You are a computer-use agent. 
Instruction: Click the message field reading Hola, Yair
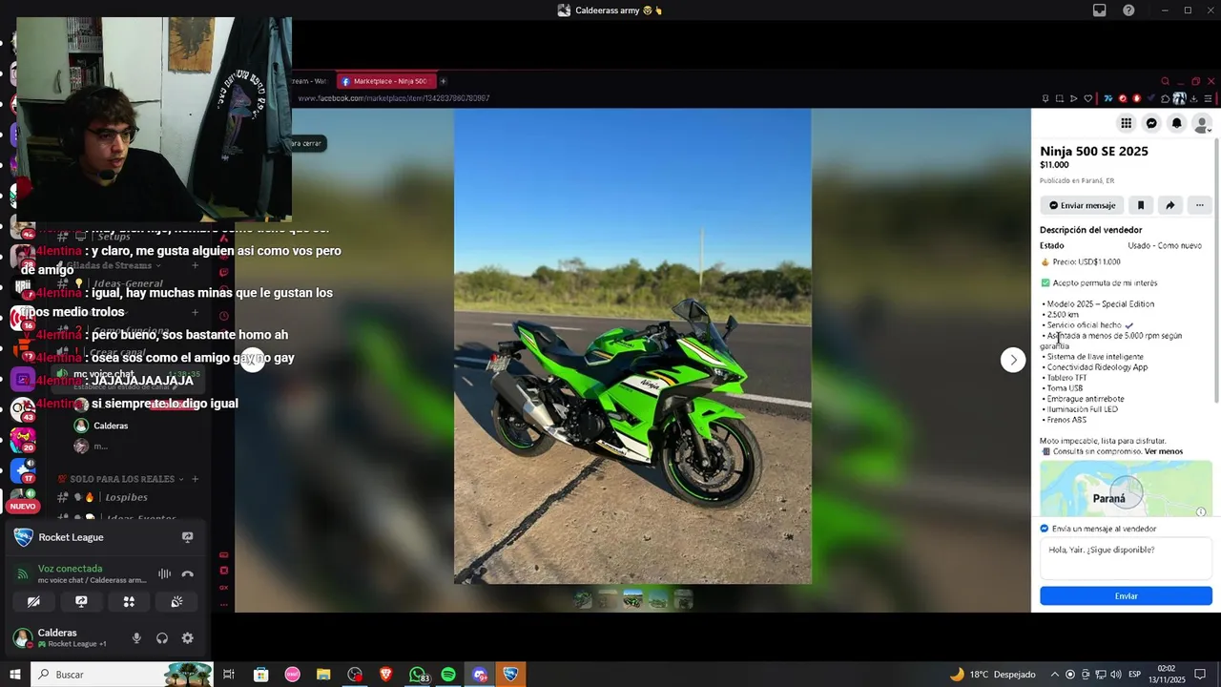pos(1126,556)
